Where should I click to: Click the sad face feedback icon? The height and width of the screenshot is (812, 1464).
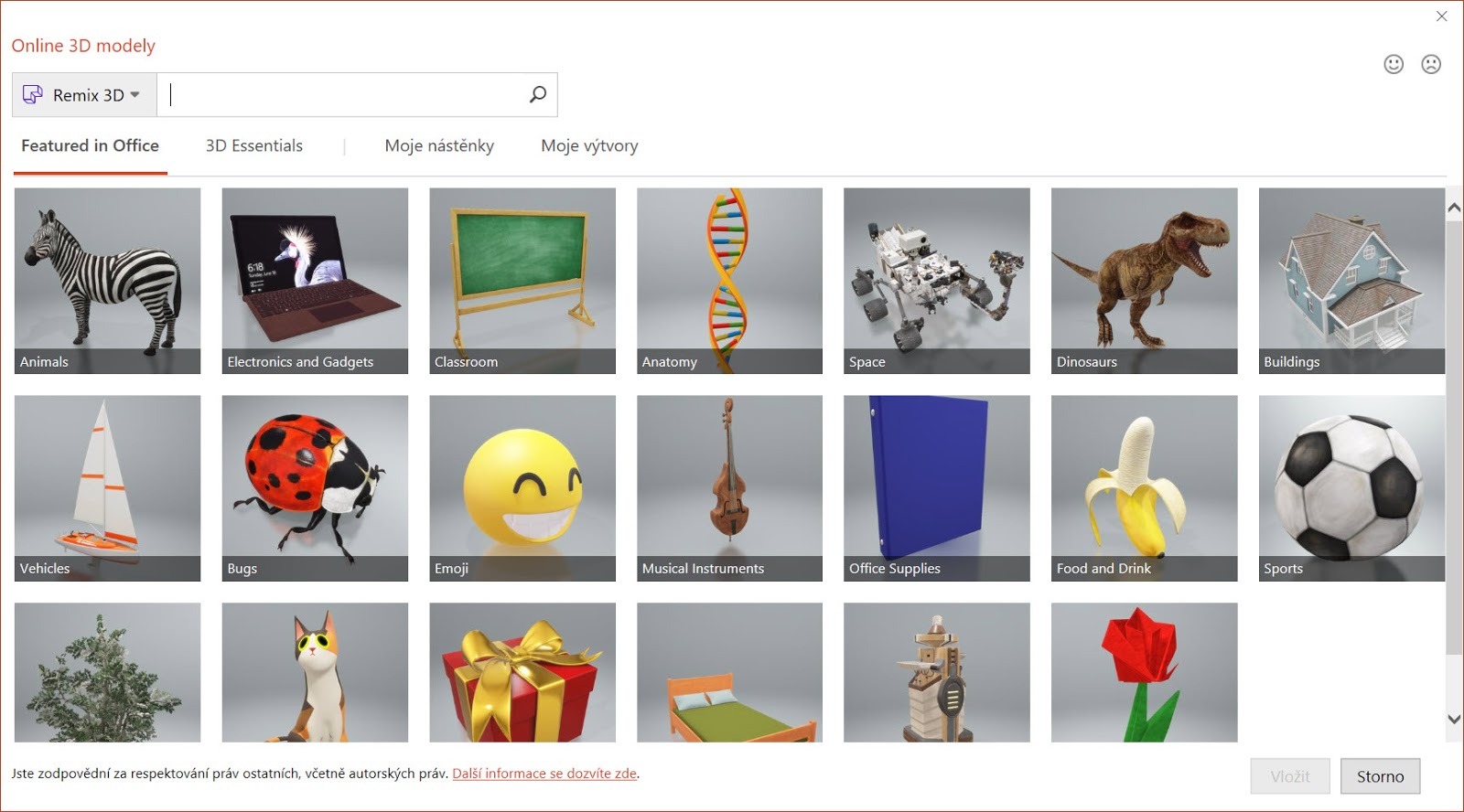[1431, 64]
